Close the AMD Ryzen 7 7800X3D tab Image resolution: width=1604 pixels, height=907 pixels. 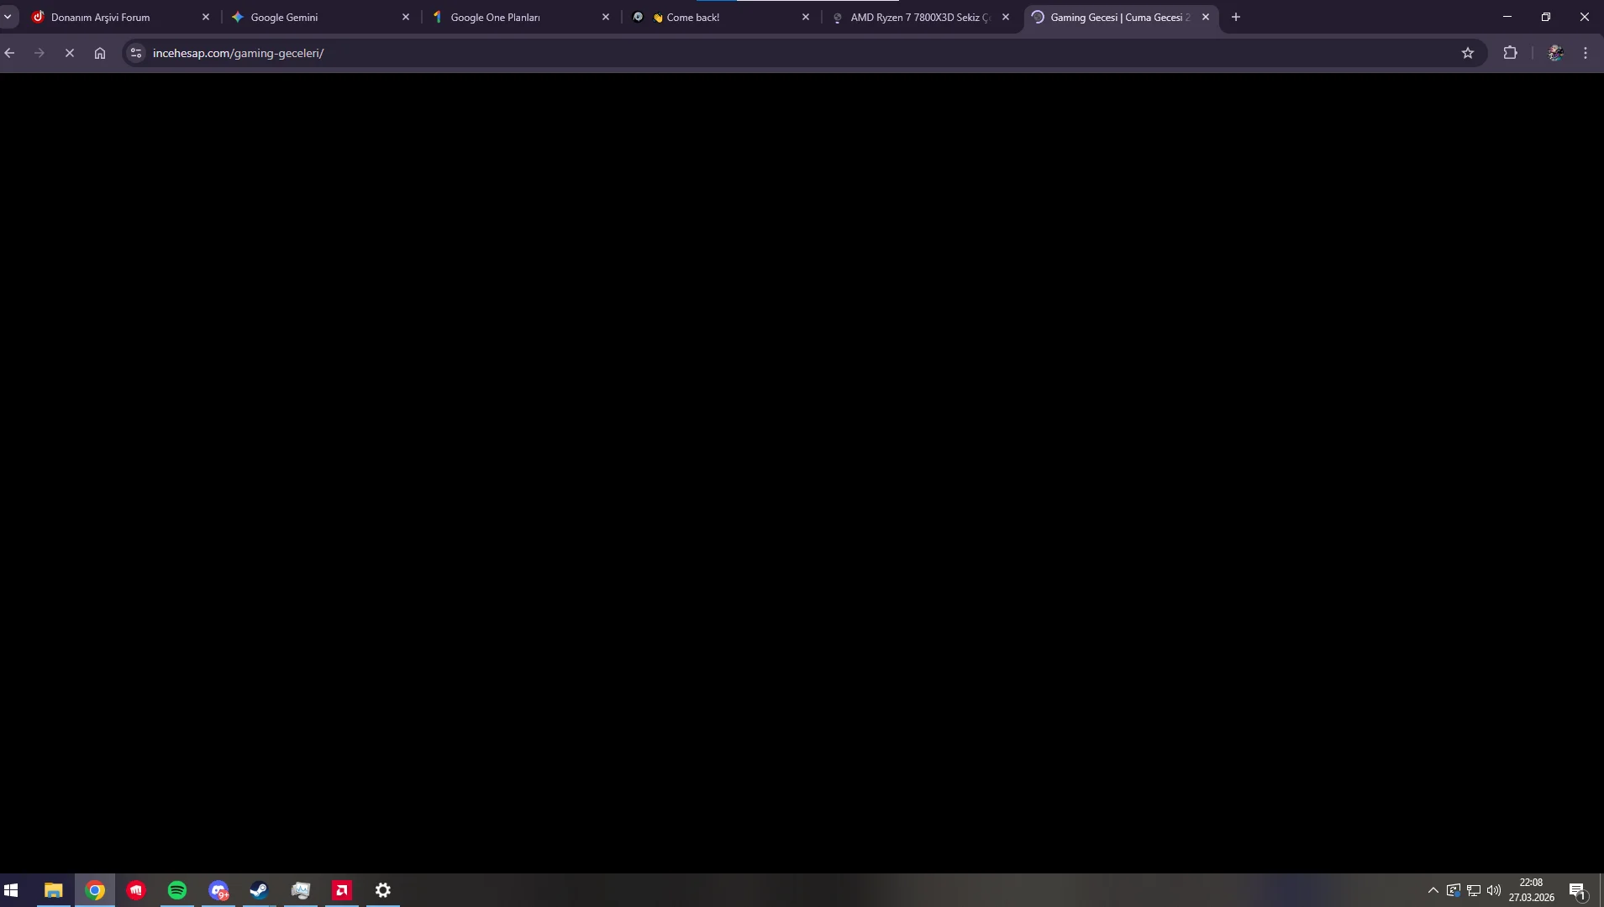click(1006, 17)
